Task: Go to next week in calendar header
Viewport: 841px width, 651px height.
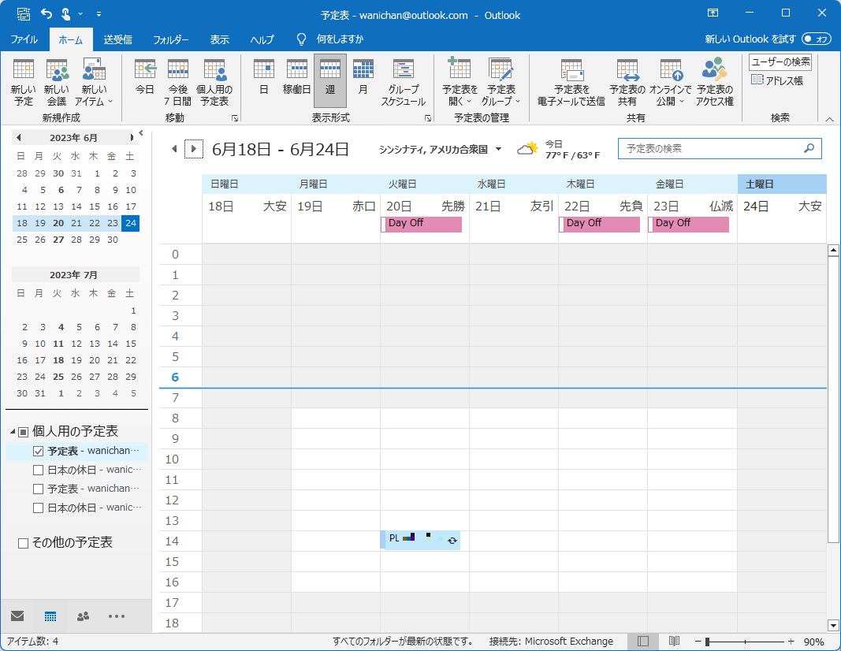Action: (194, 149)
